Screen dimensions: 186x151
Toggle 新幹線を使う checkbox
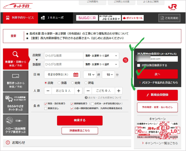click(x=72, y=104)
